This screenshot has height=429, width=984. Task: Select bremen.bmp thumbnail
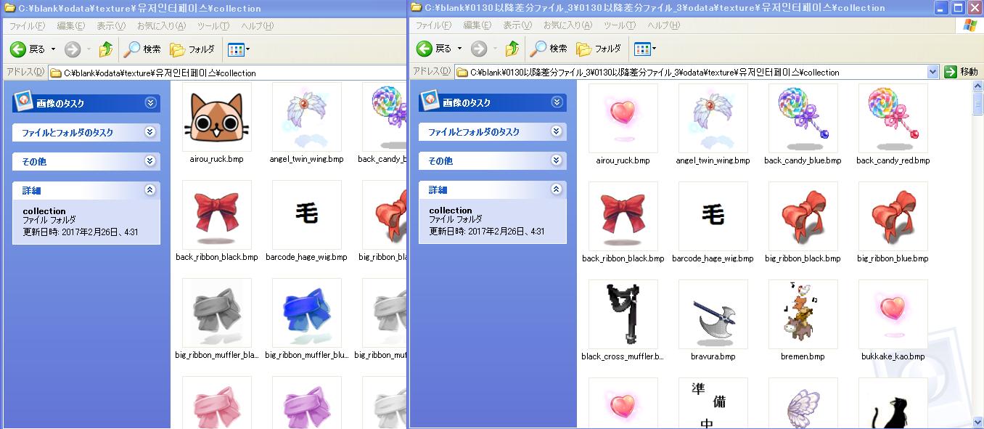pos(803,314)
